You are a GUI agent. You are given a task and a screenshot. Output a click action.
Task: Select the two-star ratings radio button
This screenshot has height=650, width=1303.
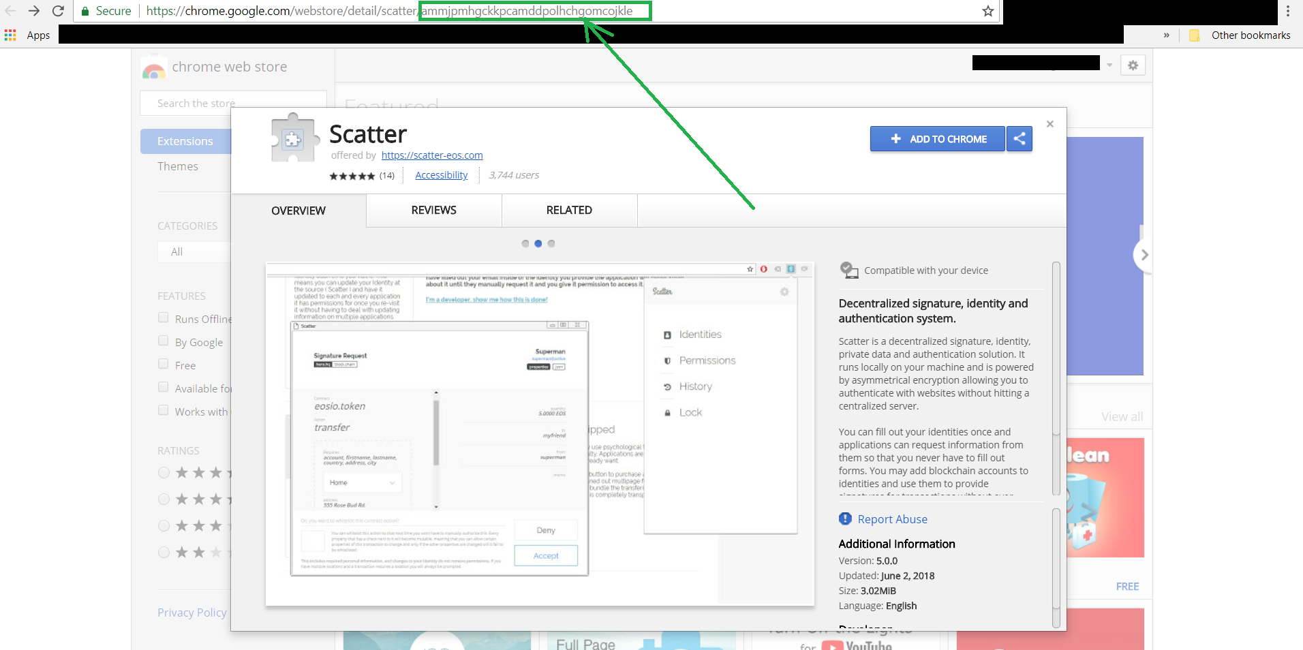pyautogui.click(x=164, y=553)
